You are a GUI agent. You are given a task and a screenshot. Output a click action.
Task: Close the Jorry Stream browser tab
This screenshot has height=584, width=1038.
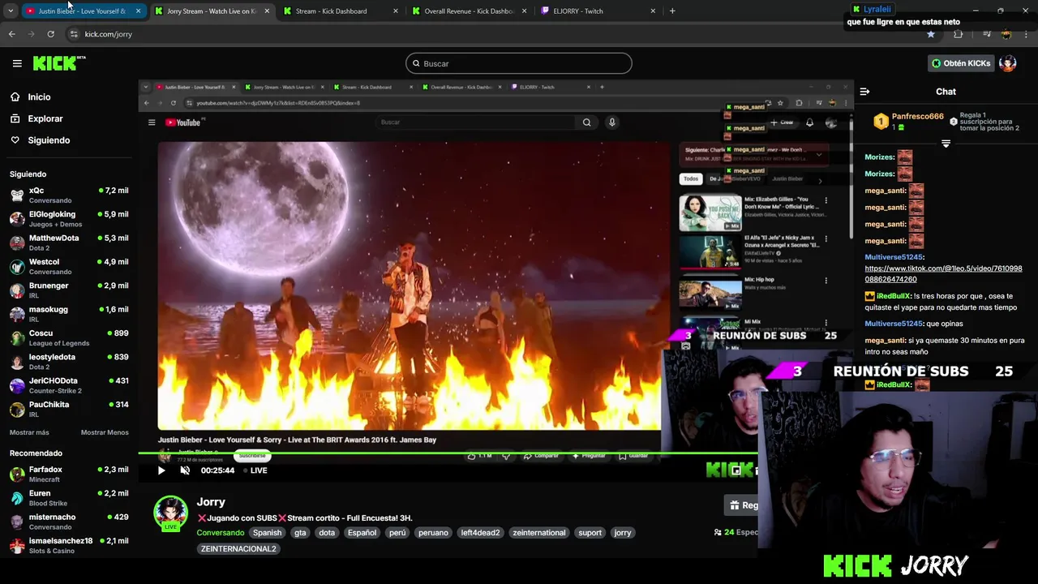[267, 11]
